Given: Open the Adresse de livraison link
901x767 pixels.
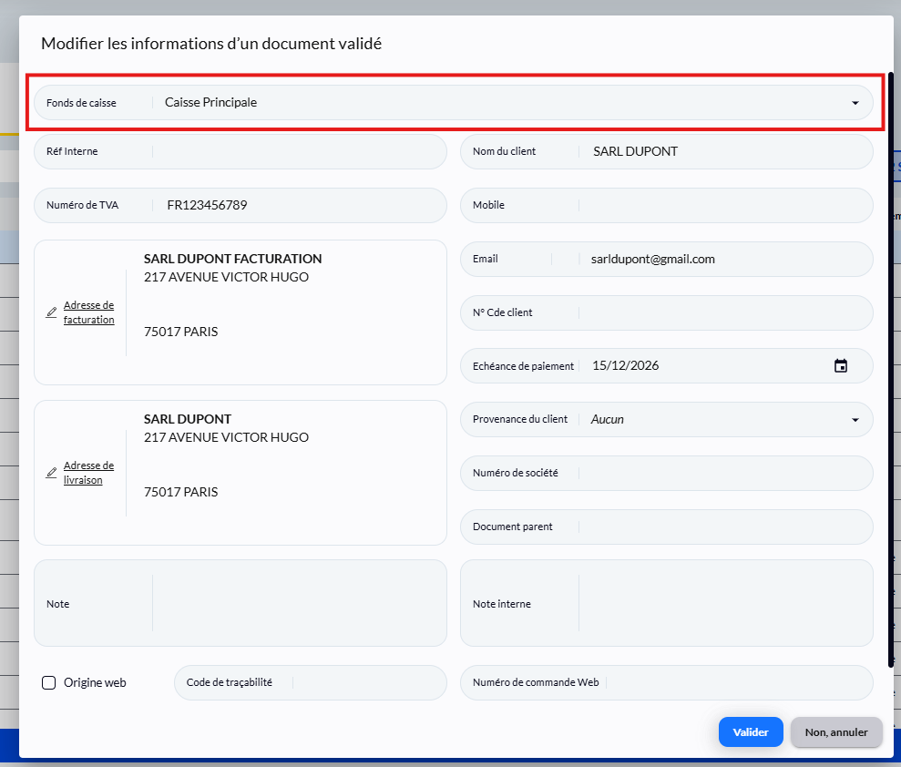Looking at the screenshot, I should [x=88, y=473].
